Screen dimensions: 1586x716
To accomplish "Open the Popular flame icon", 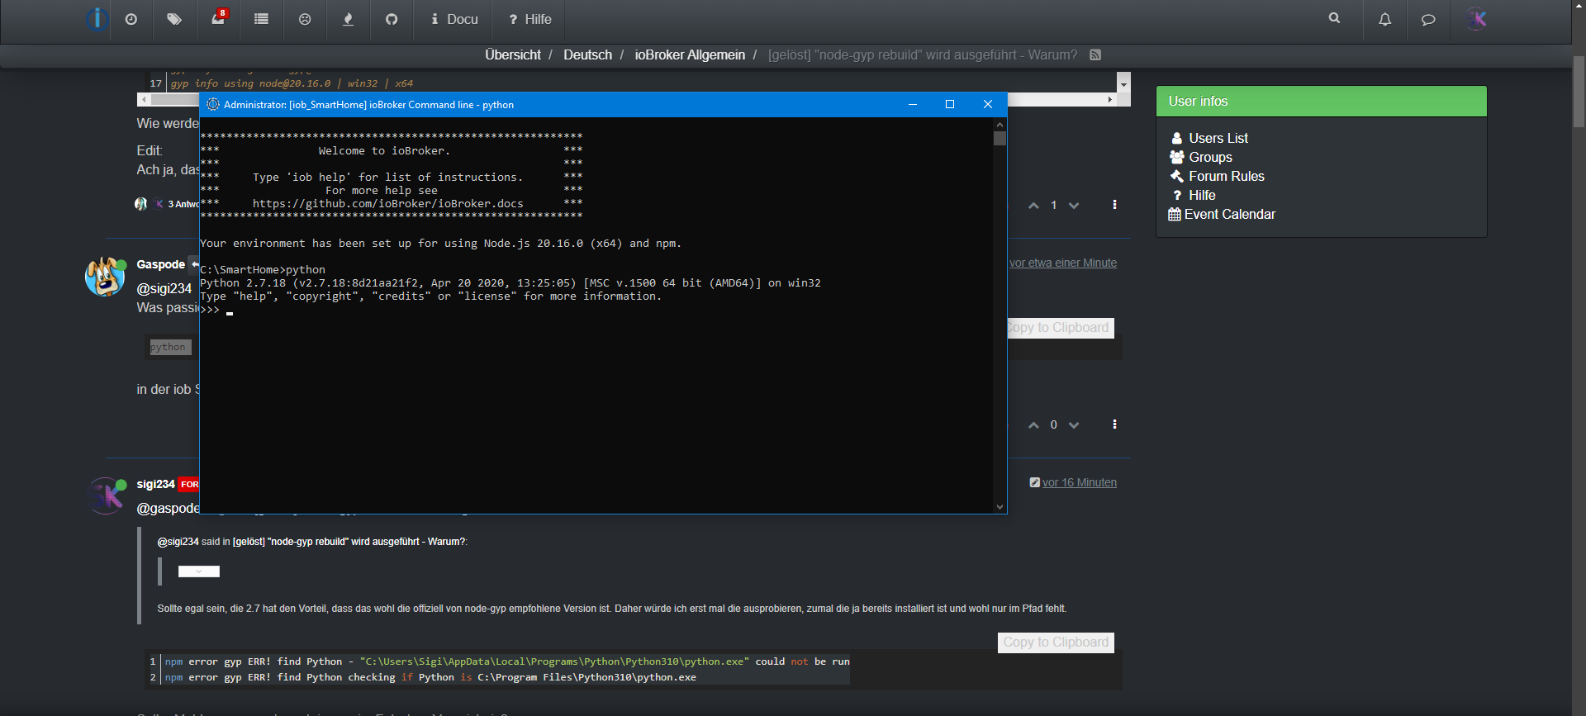I will (349, 19).
